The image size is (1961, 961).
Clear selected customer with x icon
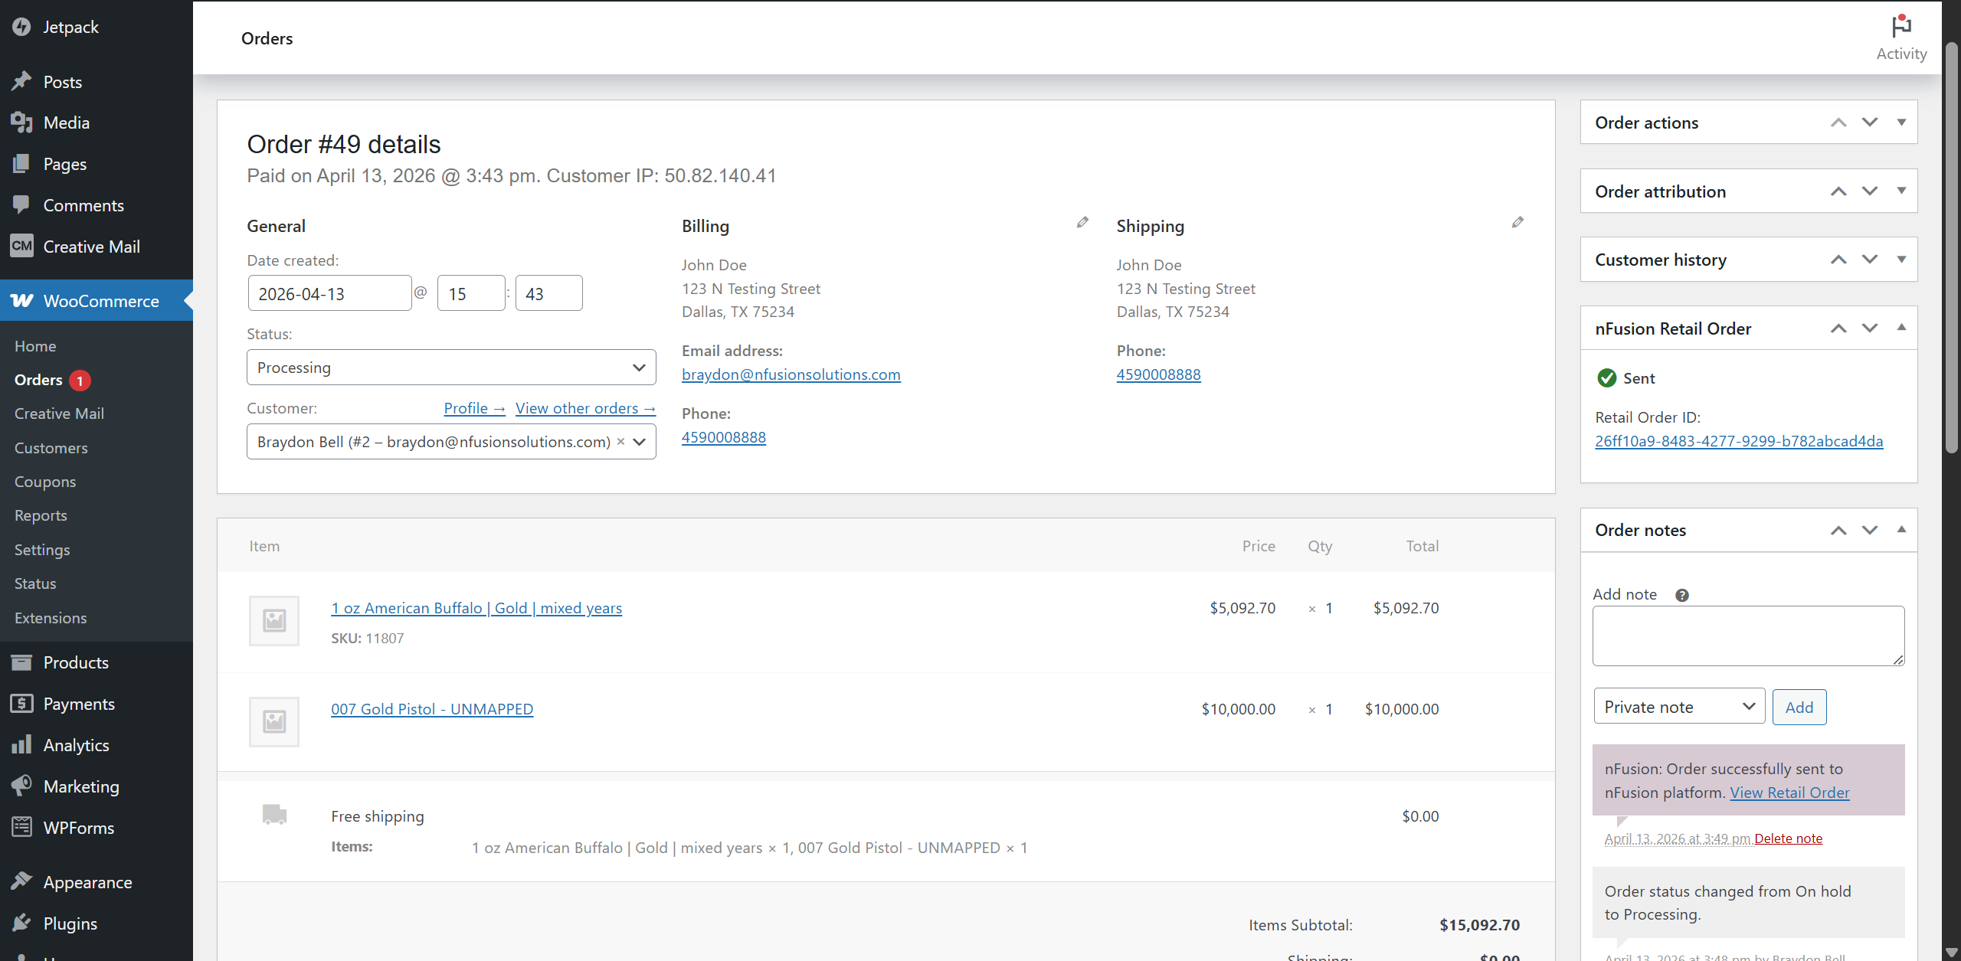coord(620,442)
